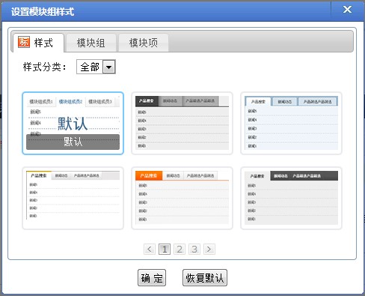365x296 pixels.
Task: Open the 模块项 tab
Action: [144, 43]
